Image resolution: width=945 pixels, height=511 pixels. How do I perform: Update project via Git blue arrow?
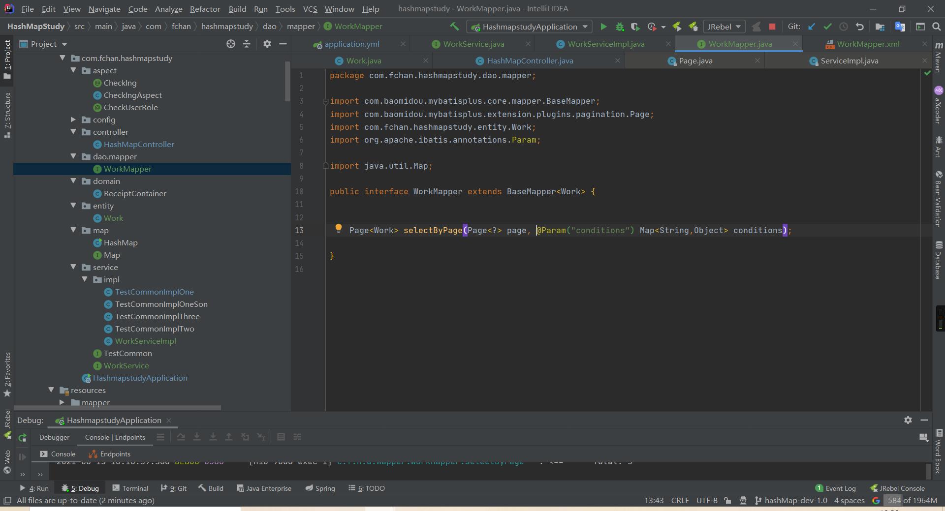pos(812,27)
